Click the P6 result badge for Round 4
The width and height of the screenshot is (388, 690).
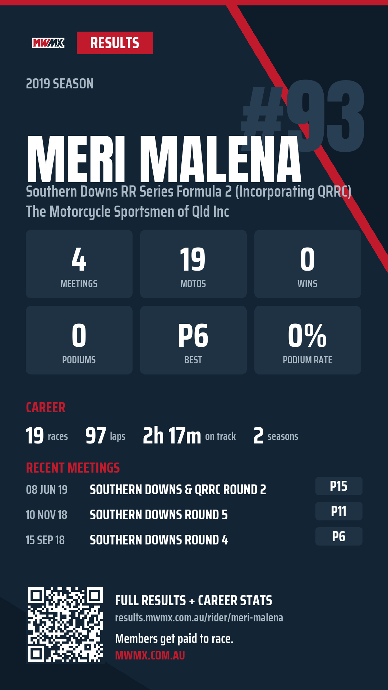339,537
